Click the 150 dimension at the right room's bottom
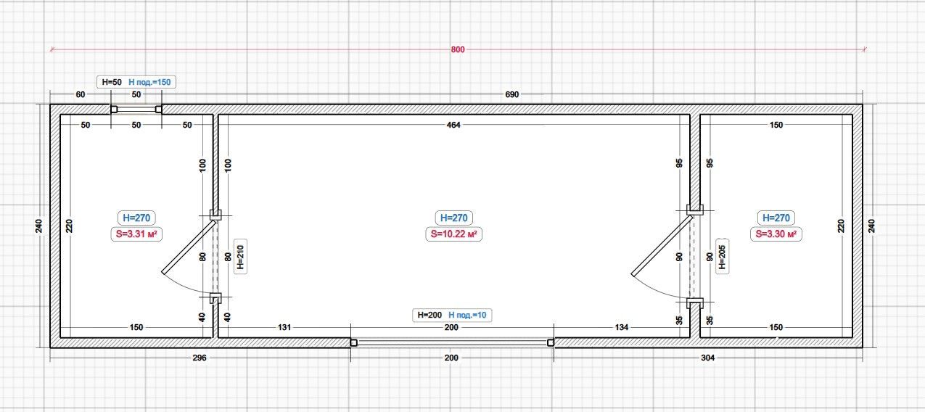The height and width of the screenshot is (412, 925). point(776,328)
